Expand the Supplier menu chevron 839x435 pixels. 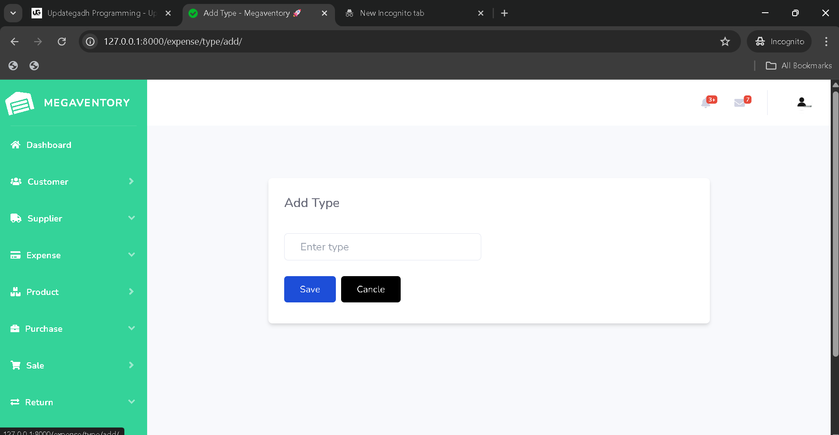pyautogui.click(x=131, y=218)
